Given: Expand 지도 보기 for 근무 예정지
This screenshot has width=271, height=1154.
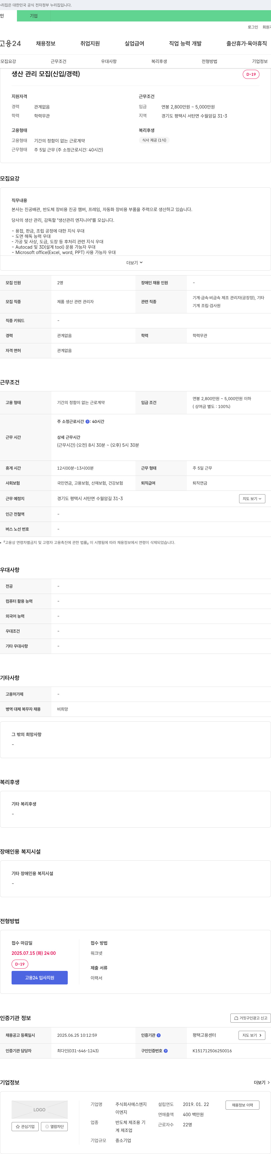Looking at the screenshot, I should pyautogui.click(x=252, y=499).
